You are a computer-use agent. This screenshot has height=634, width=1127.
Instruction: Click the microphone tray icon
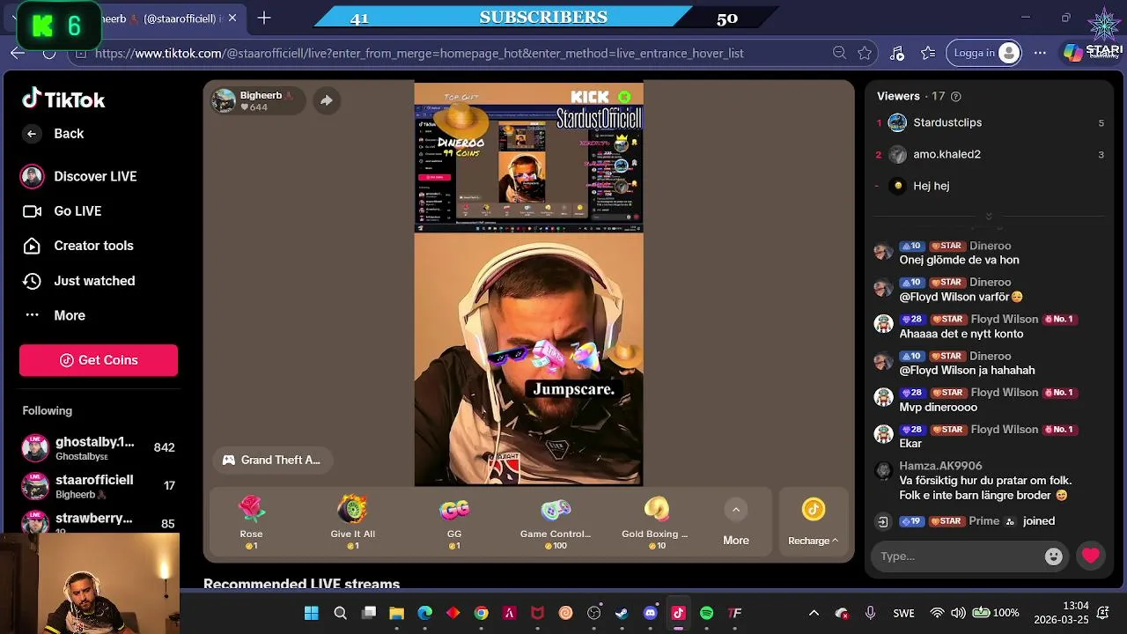870,613
